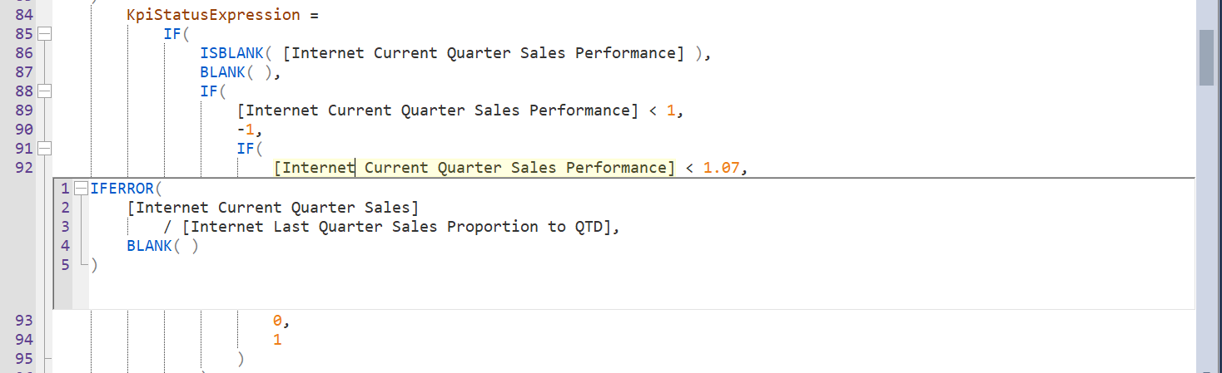Click BLANK( ) inside the peek definition

[162, 246]
